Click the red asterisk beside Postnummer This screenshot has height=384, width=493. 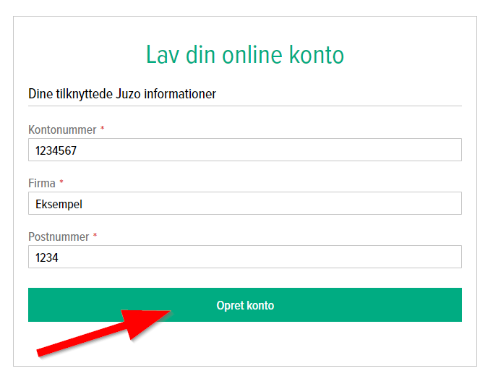pos(95,236)
